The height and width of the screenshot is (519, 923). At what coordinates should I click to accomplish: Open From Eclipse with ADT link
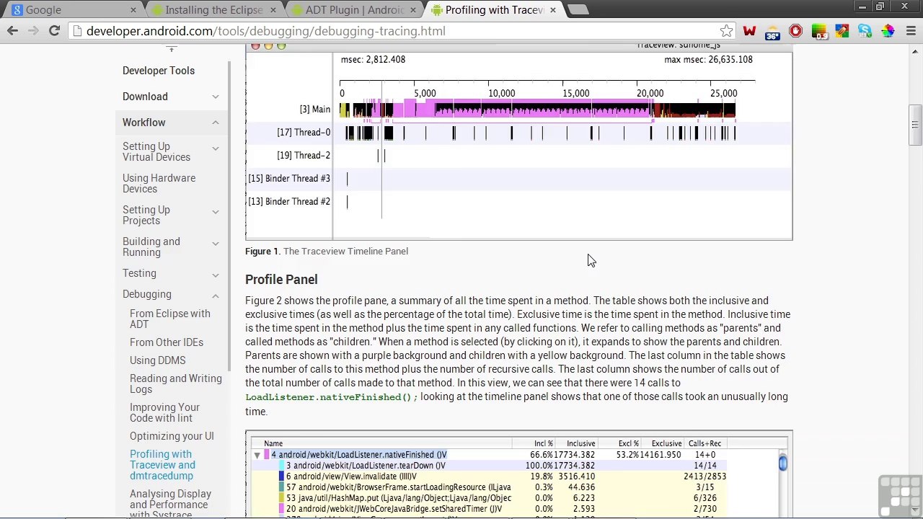[x=170, y=319]
